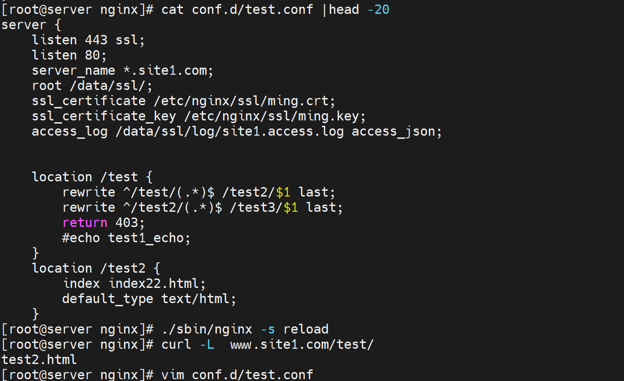
Task: Click the 'default_type text/html;' directive
Action: pos(149,299)
